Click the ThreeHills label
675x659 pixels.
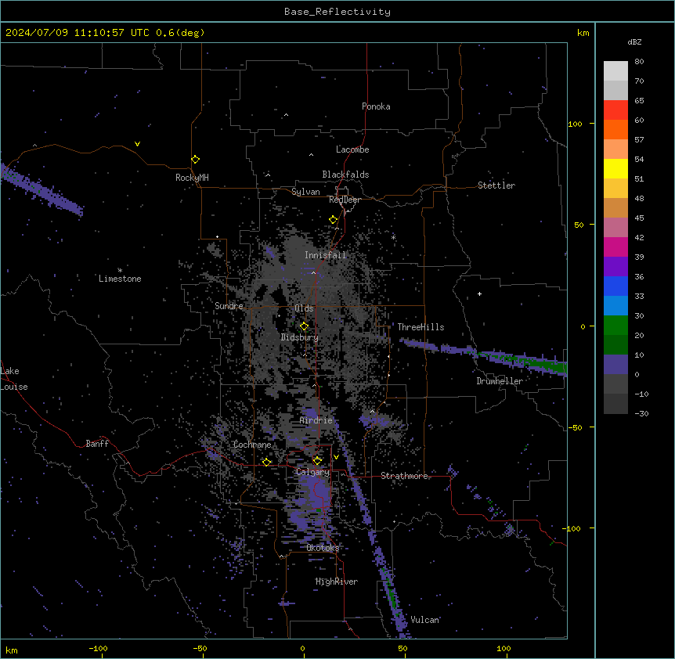(x=421, y=327)
